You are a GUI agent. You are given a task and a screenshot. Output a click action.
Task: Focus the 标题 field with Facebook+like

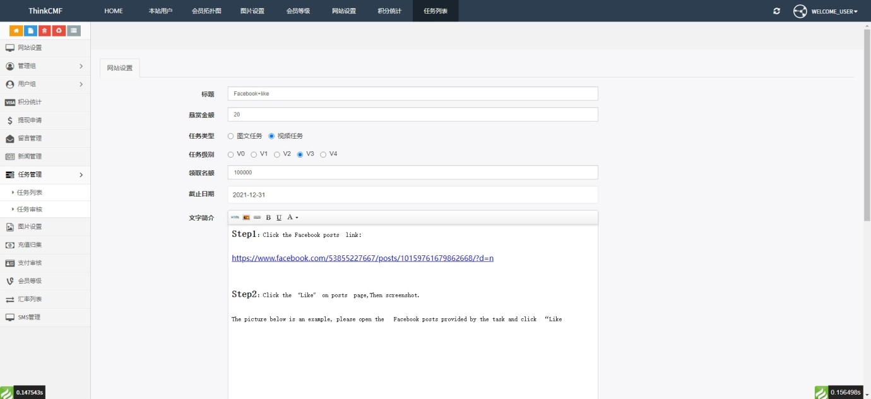coord(413,93)
